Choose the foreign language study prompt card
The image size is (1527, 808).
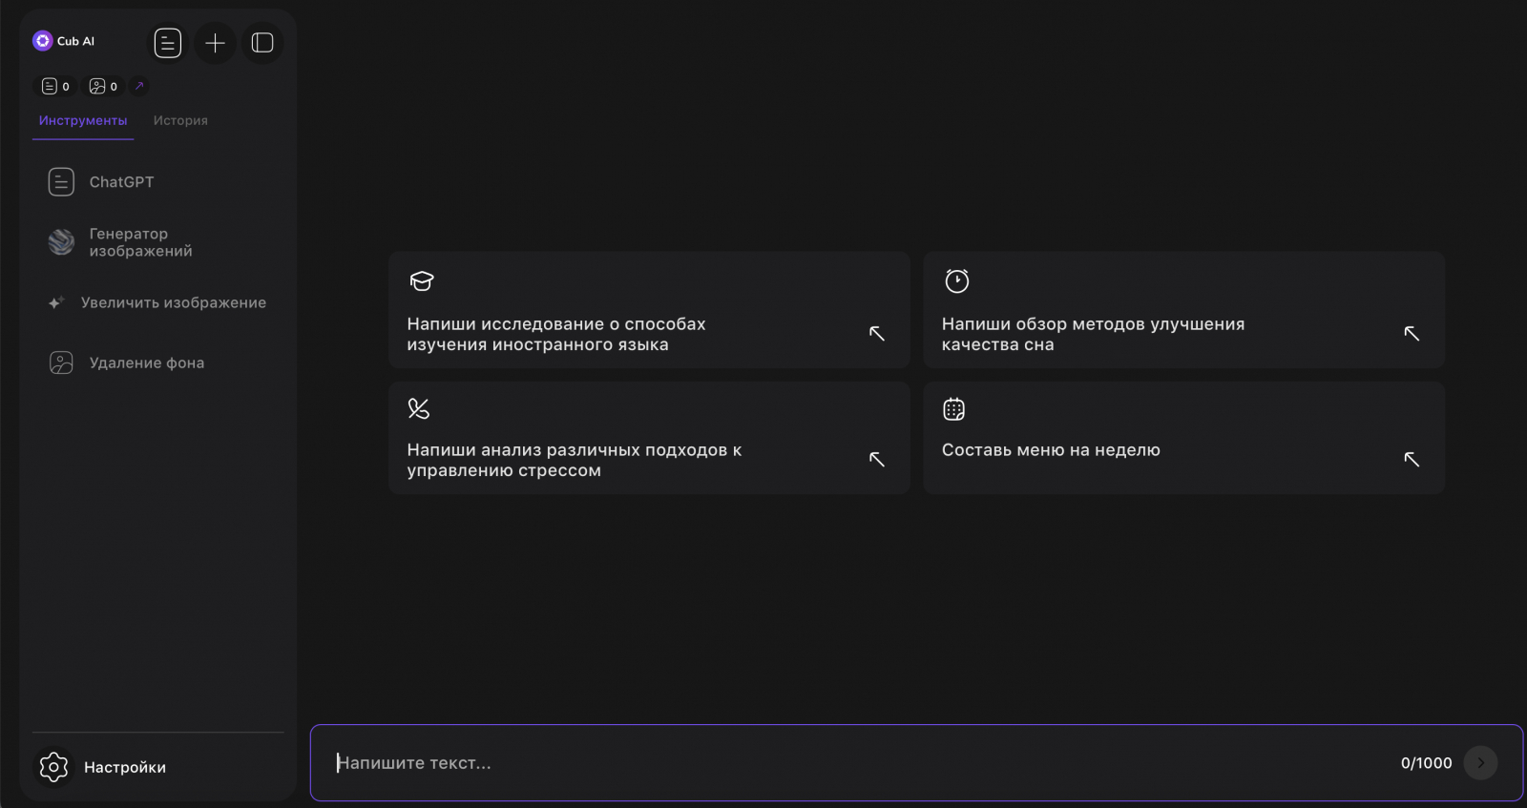tap(649, 311)
